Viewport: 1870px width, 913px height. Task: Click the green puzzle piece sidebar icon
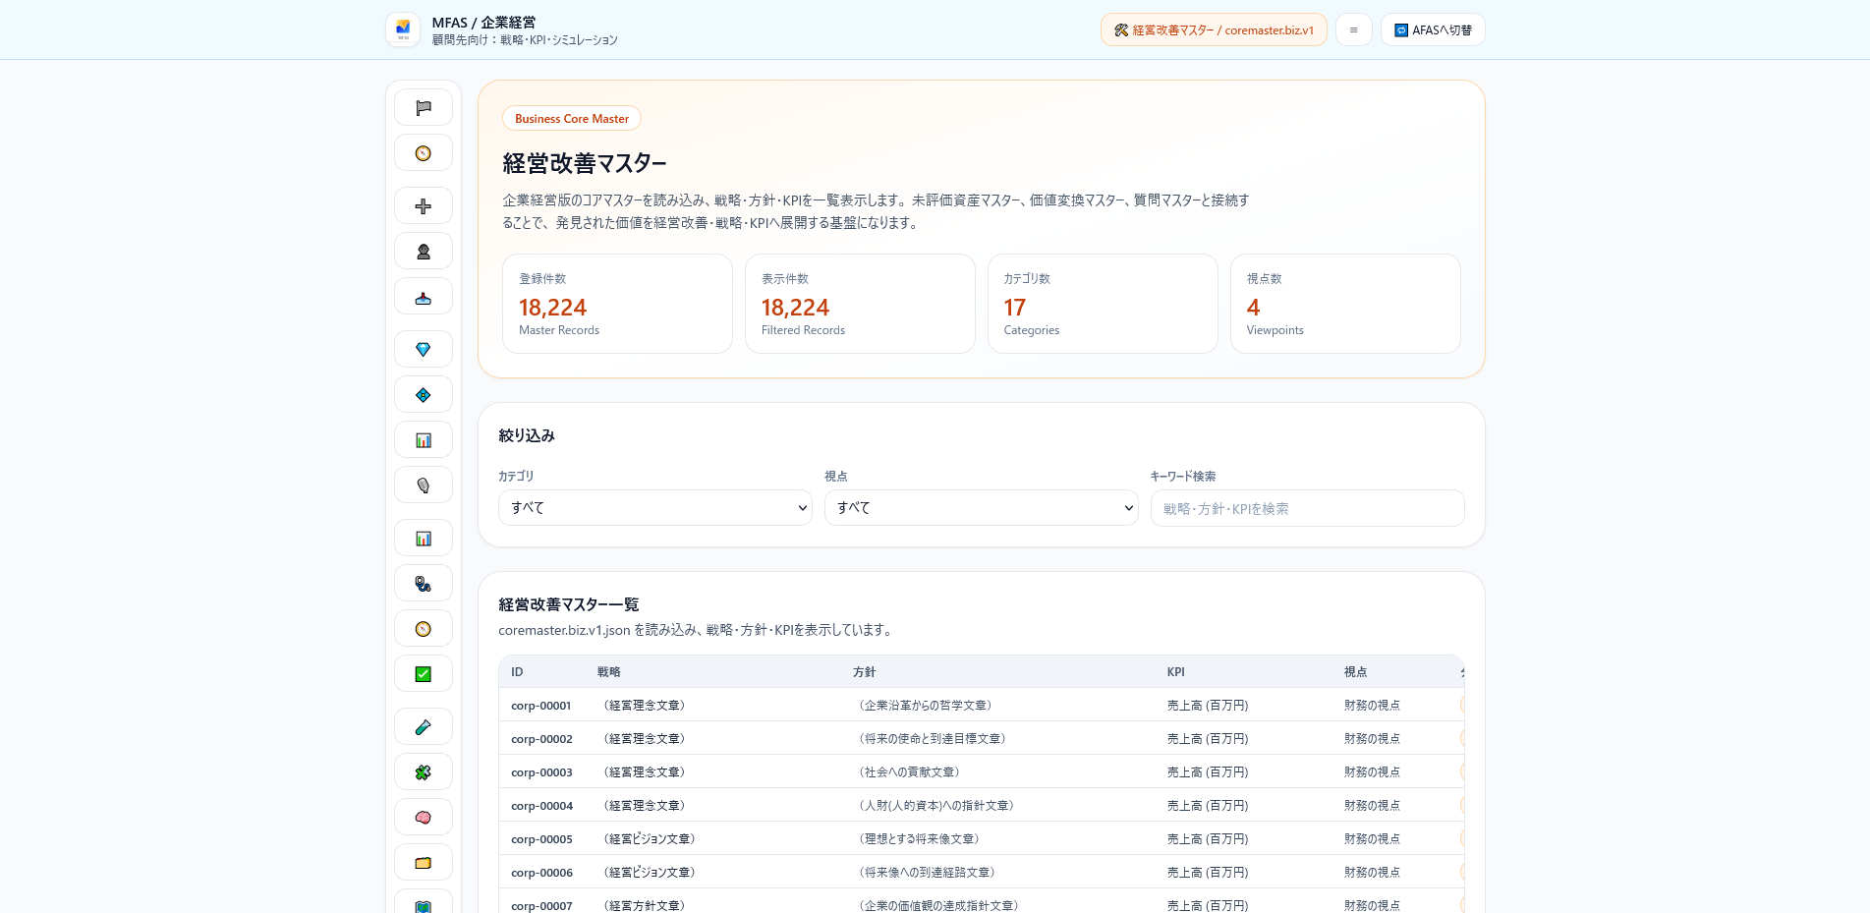pos(424,771)
